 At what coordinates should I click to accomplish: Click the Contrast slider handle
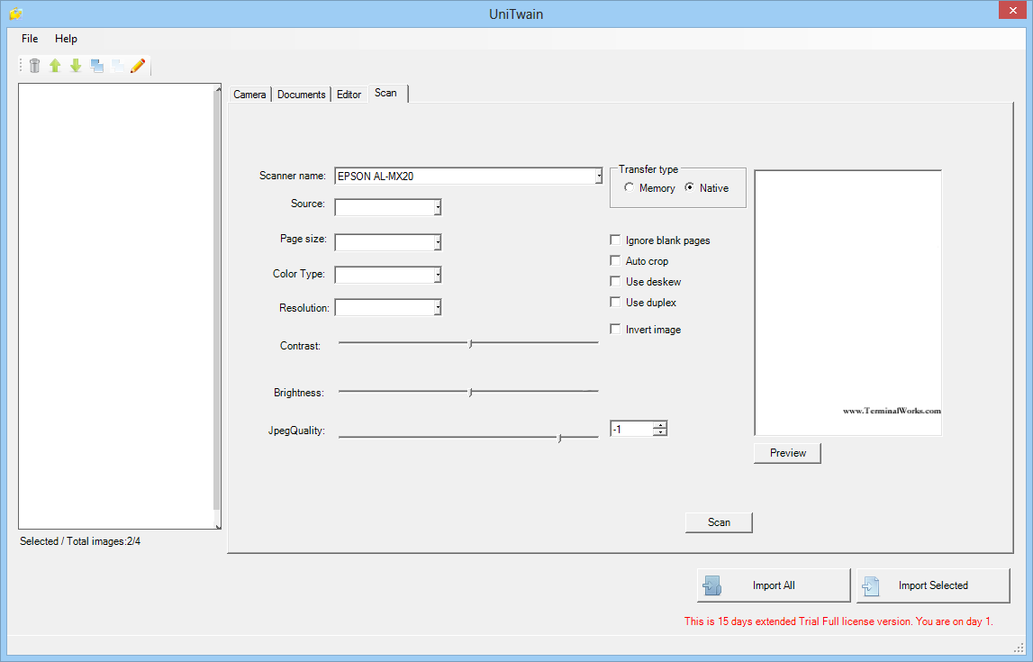click(470, 344)
